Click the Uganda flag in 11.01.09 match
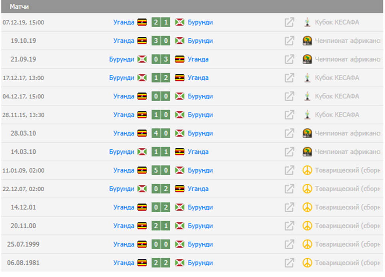 (x=142, y=170)
